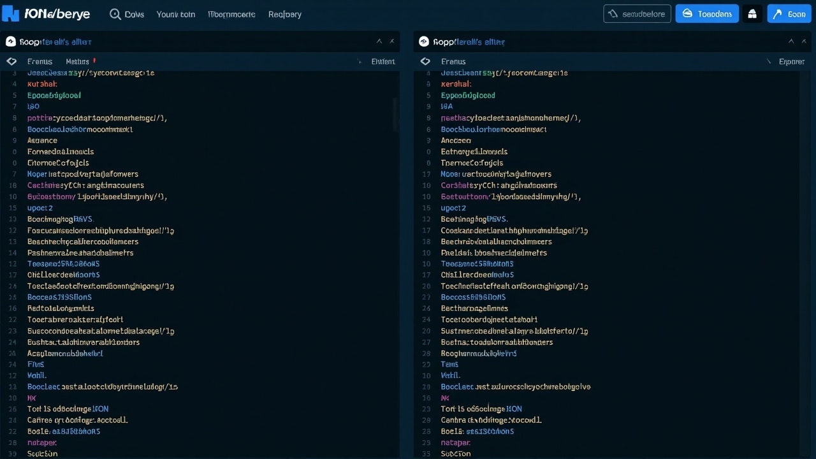Close the left editor panel
816x459 pixels.
tap(392, 41)
